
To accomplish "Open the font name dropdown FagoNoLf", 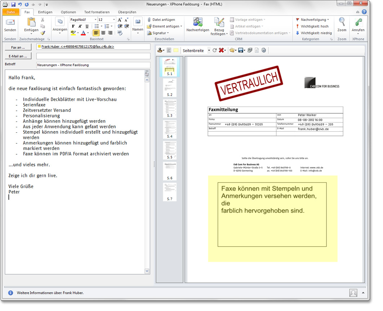I will 95,20.
